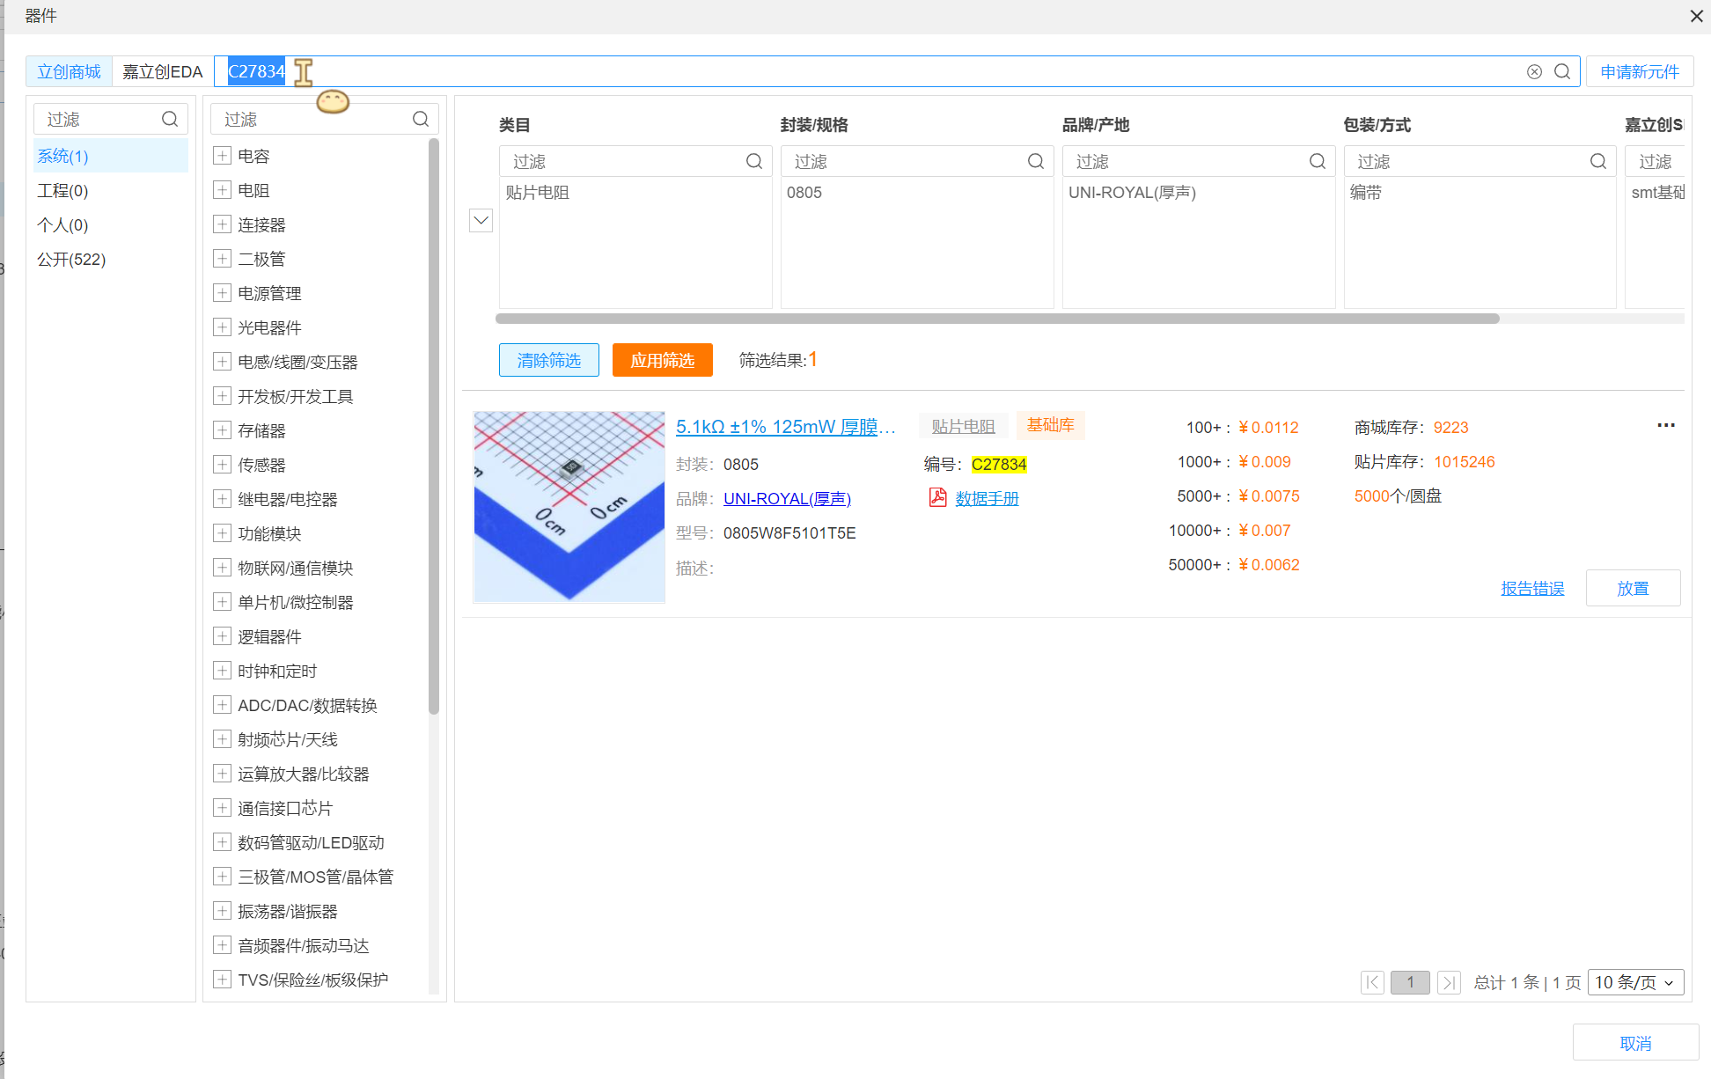Go to last page pagination icon
Viewport: 1711px width, 1079px height.
coord(1449,982)
